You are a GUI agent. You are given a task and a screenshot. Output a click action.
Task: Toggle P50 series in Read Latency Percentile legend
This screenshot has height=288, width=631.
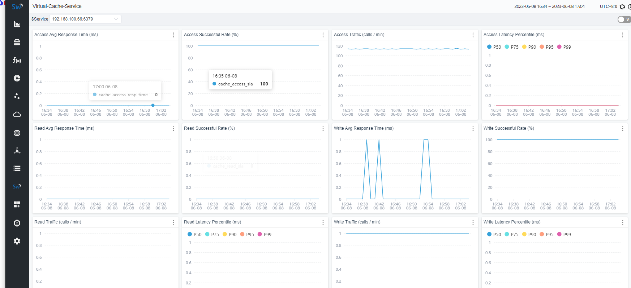point(194,234)
